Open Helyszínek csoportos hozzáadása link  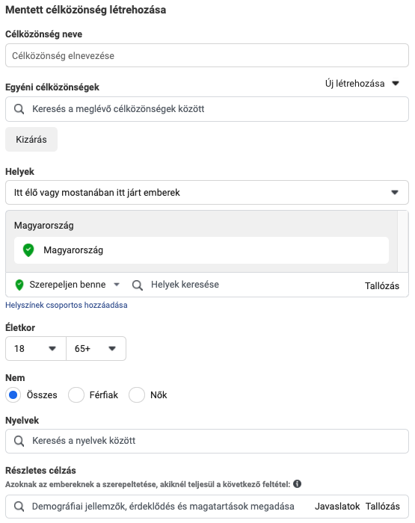click(x=67, y=305)
